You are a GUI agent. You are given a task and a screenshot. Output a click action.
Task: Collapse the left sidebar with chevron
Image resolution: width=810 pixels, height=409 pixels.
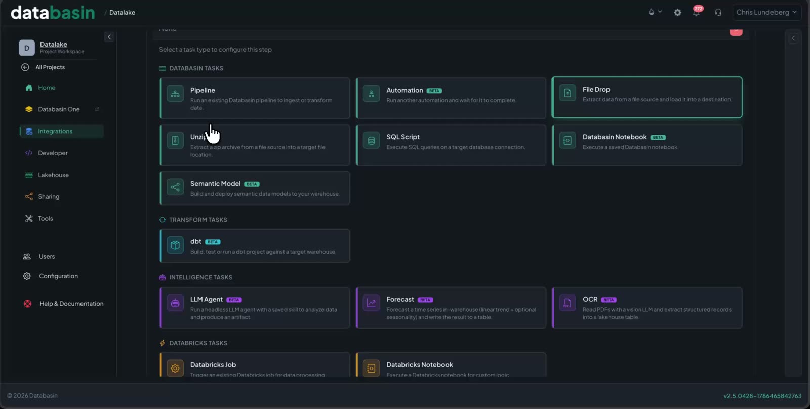coord(109,37)
